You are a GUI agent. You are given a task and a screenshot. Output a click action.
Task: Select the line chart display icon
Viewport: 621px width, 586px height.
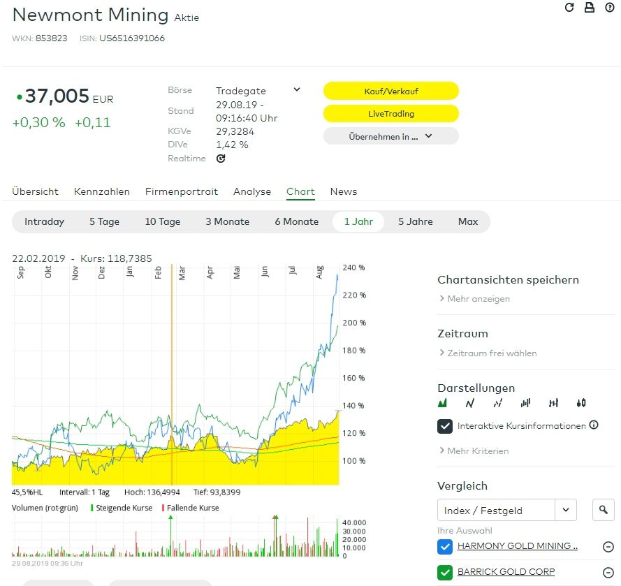[470, 403]
